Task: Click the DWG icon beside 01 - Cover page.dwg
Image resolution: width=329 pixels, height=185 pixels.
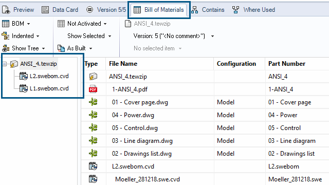Action: [x=93, y=102]
